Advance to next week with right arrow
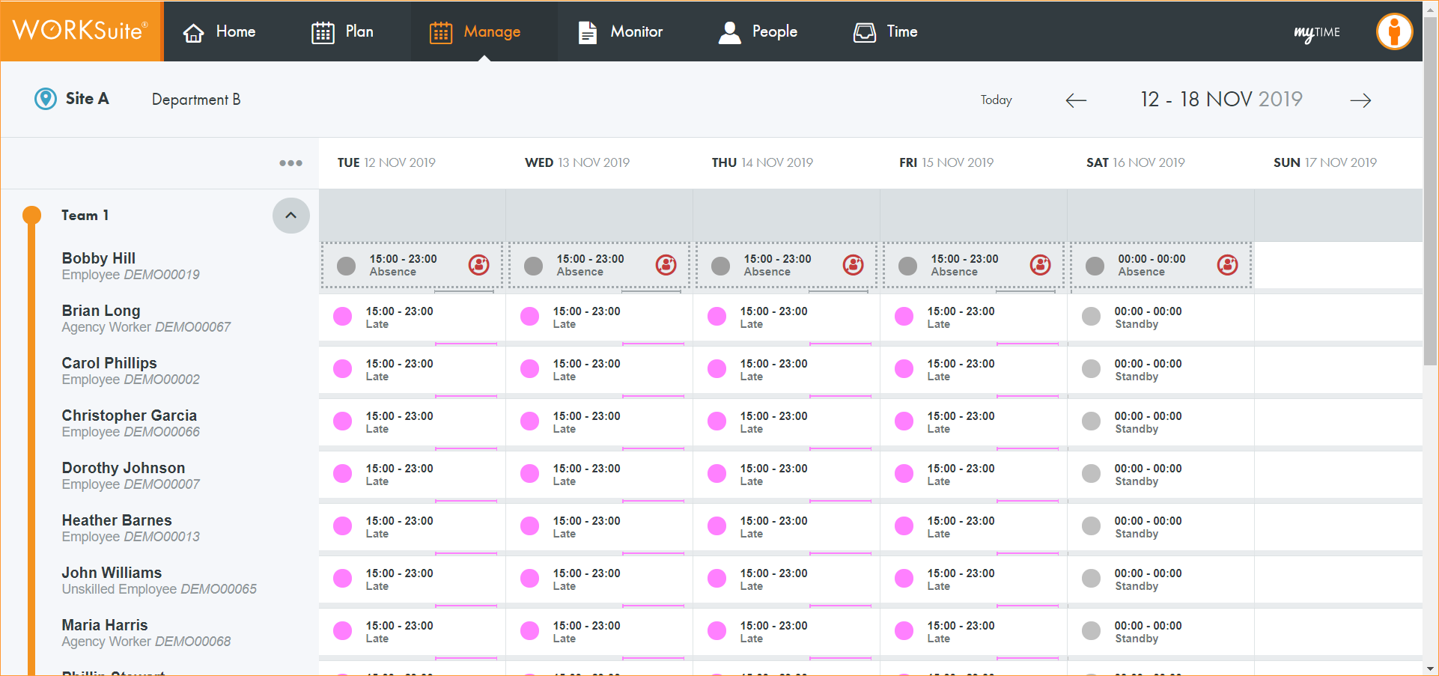The image size is (1439, 676). (x=1360, y=100)
